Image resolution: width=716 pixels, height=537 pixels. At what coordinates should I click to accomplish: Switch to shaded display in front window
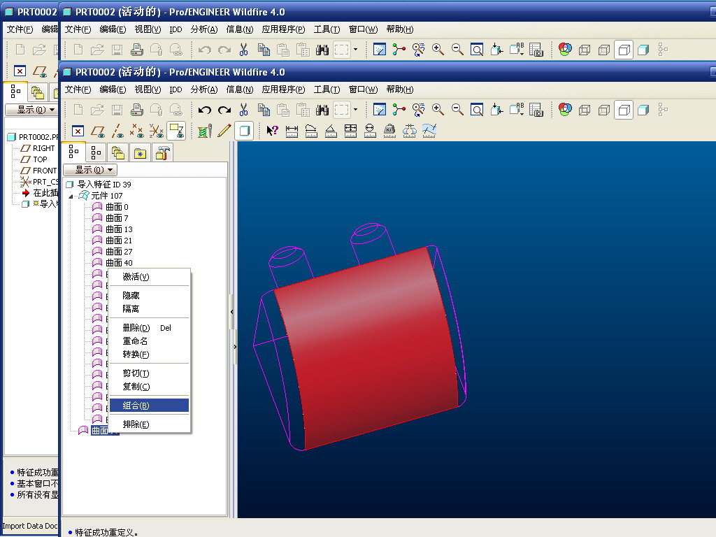click(x=643, y=110)
